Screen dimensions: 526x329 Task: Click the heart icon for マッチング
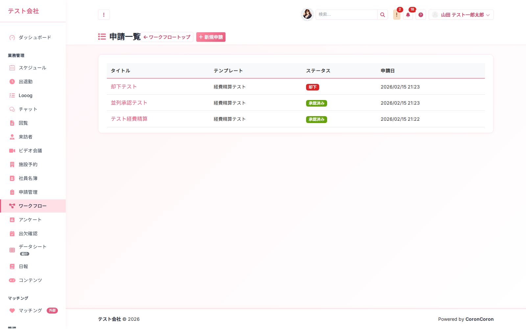coord(12,311)
